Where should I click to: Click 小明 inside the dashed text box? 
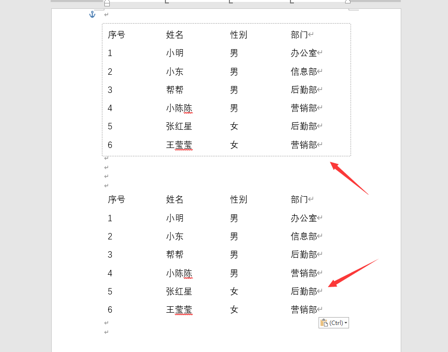(x=175, y=53)
